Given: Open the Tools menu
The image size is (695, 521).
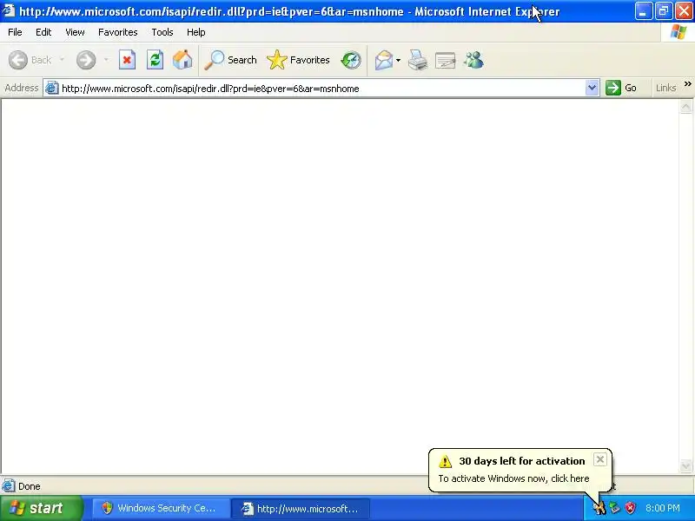Looking at the screenshot, I should [162, 32].
